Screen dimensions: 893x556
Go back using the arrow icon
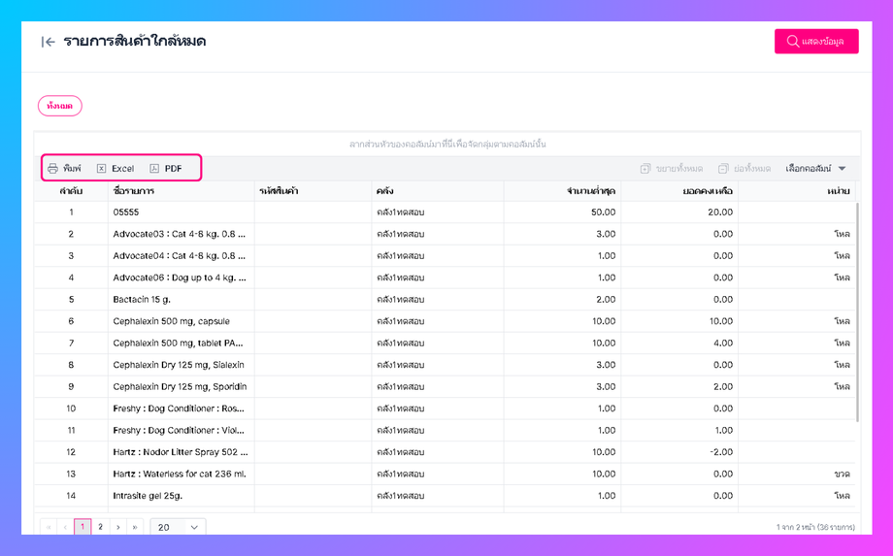[x=48, y=42]
